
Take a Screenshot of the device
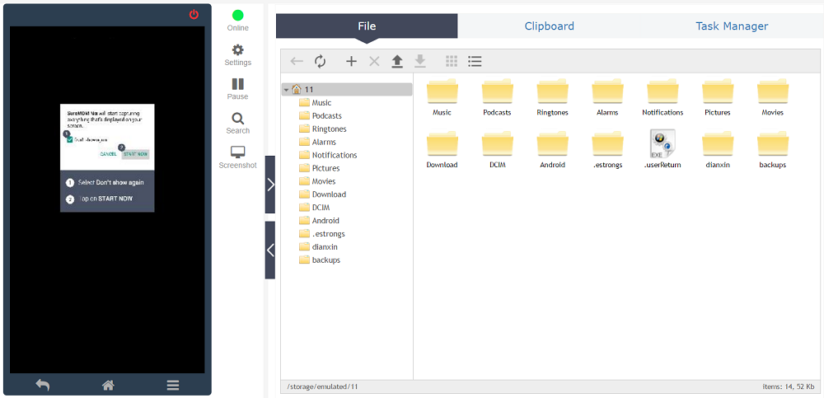238,157
